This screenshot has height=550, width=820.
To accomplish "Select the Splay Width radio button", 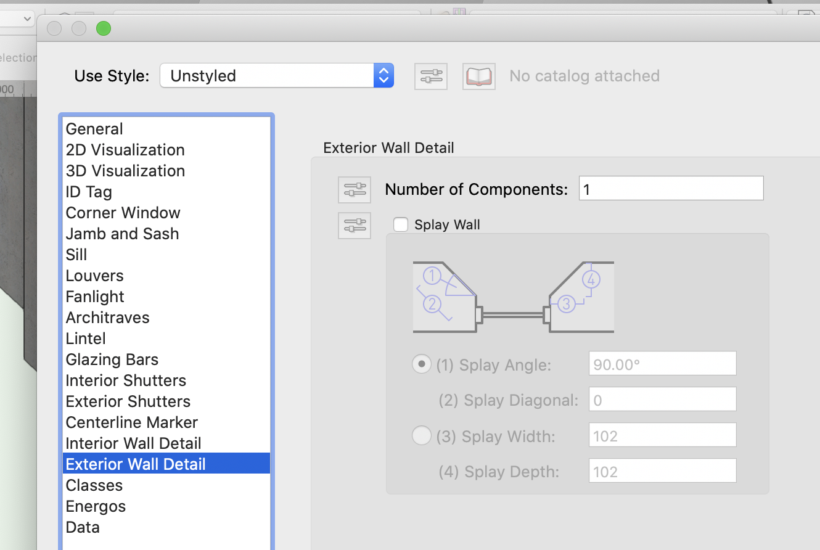I will 422,435.
